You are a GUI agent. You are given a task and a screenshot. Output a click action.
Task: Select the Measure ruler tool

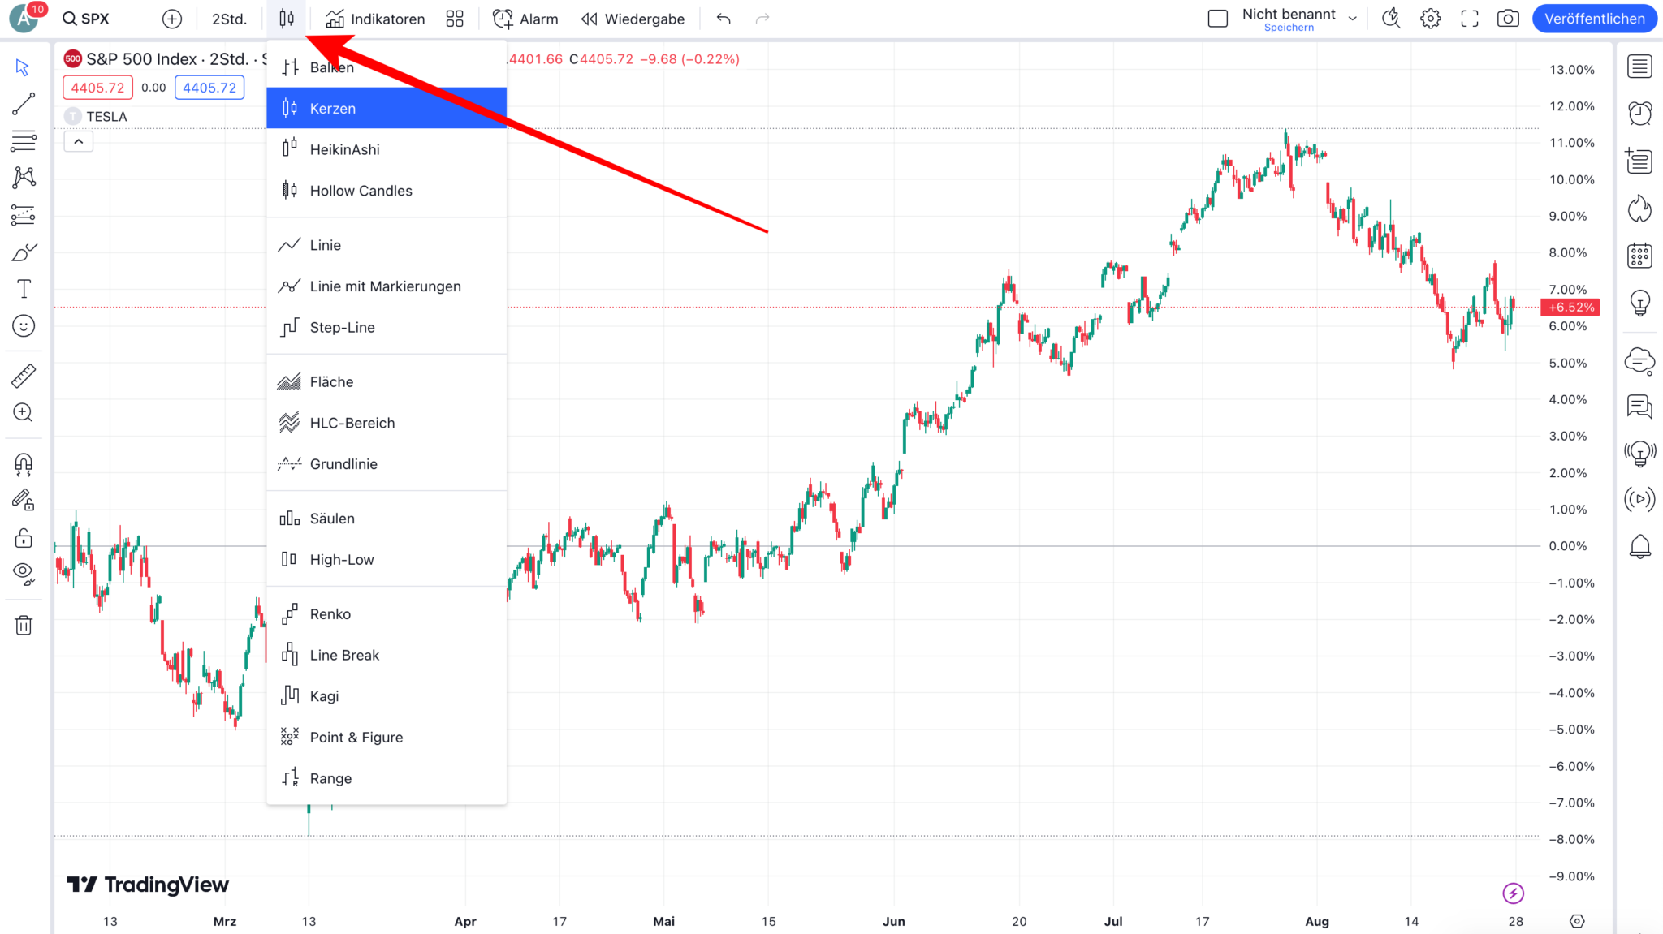(x=24, y=376)
